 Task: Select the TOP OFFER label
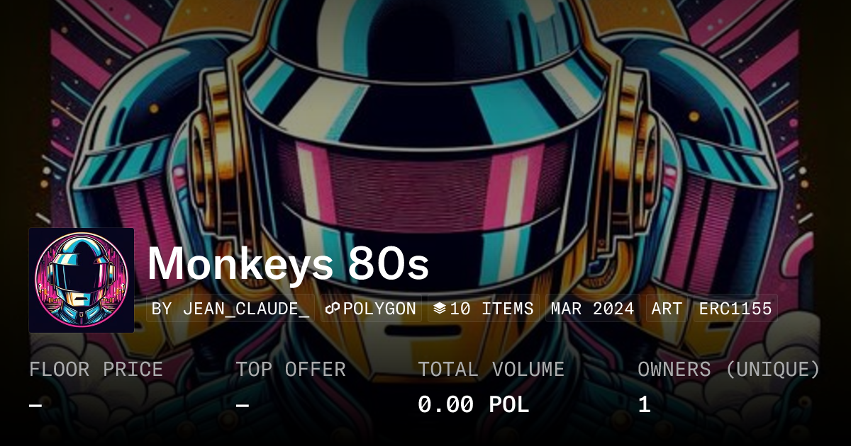coord(291,369)
